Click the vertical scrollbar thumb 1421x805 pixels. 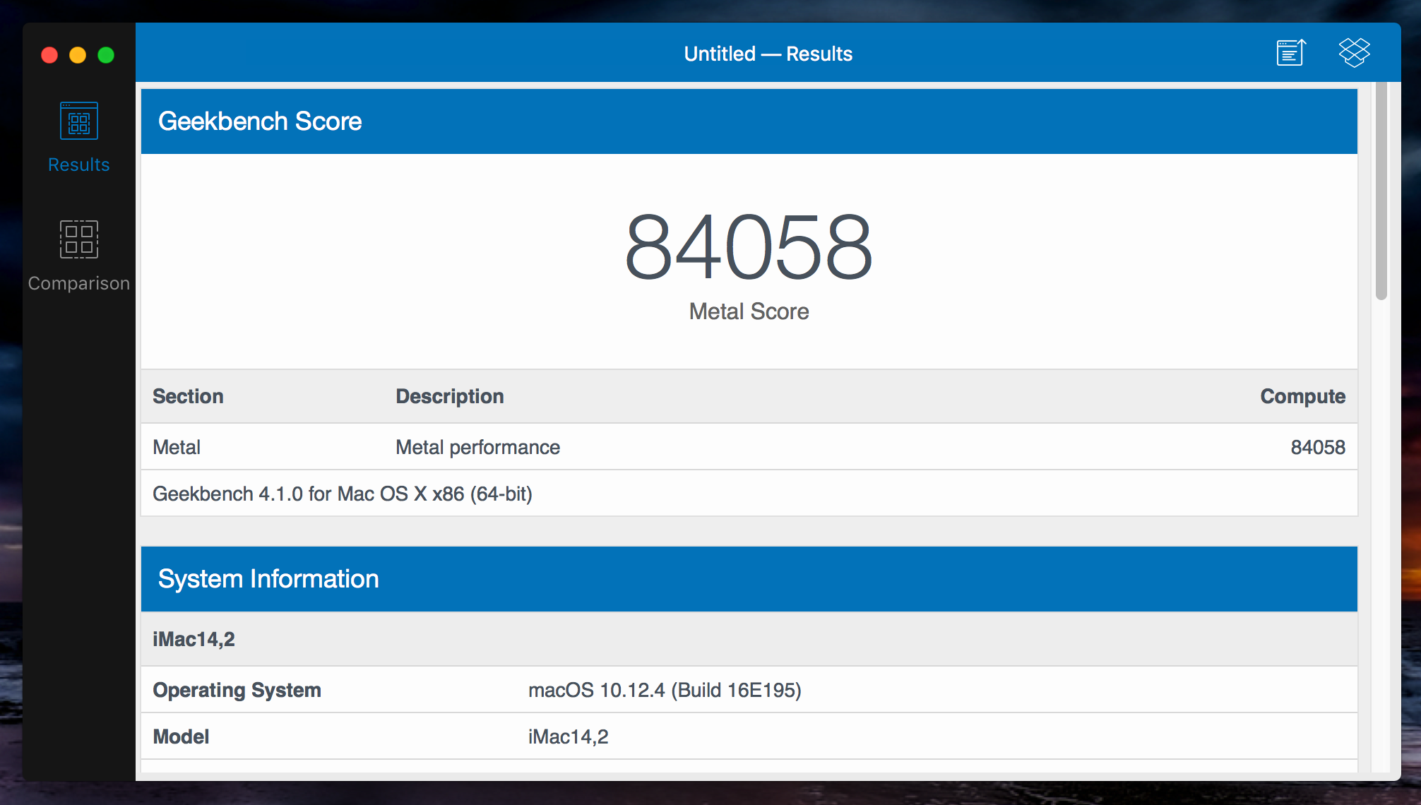pyautogui.click(x=1381, y=191)
